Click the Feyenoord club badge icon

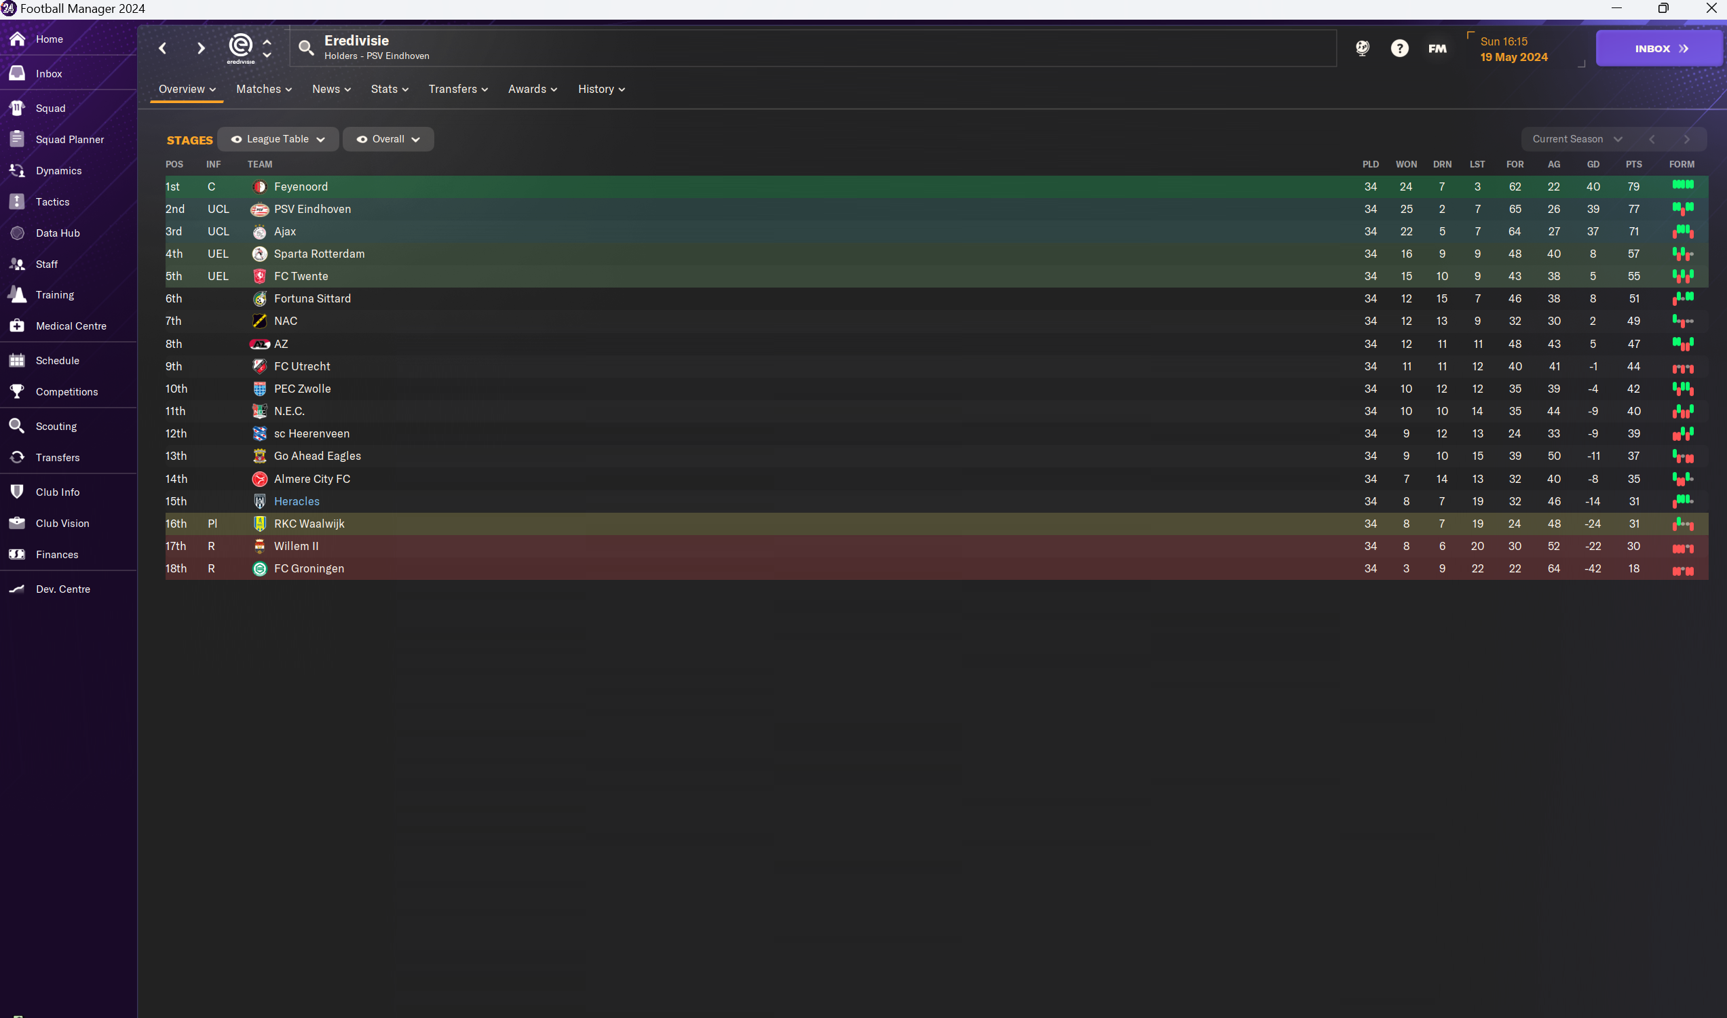click(x=258, y=185)
